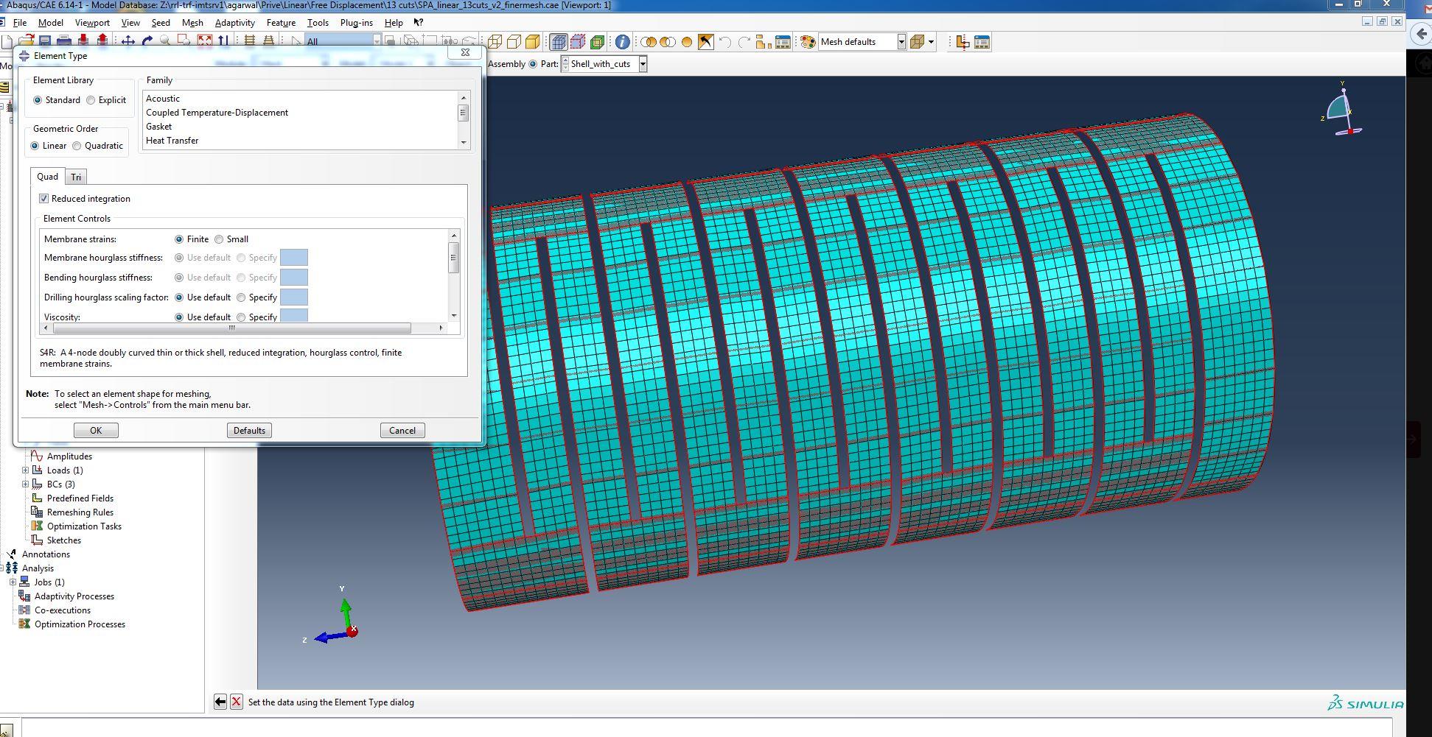Open the Part dropdown showing Shell_with_cuts
This screenshot has width=1432, height=737.
(643, 64)
